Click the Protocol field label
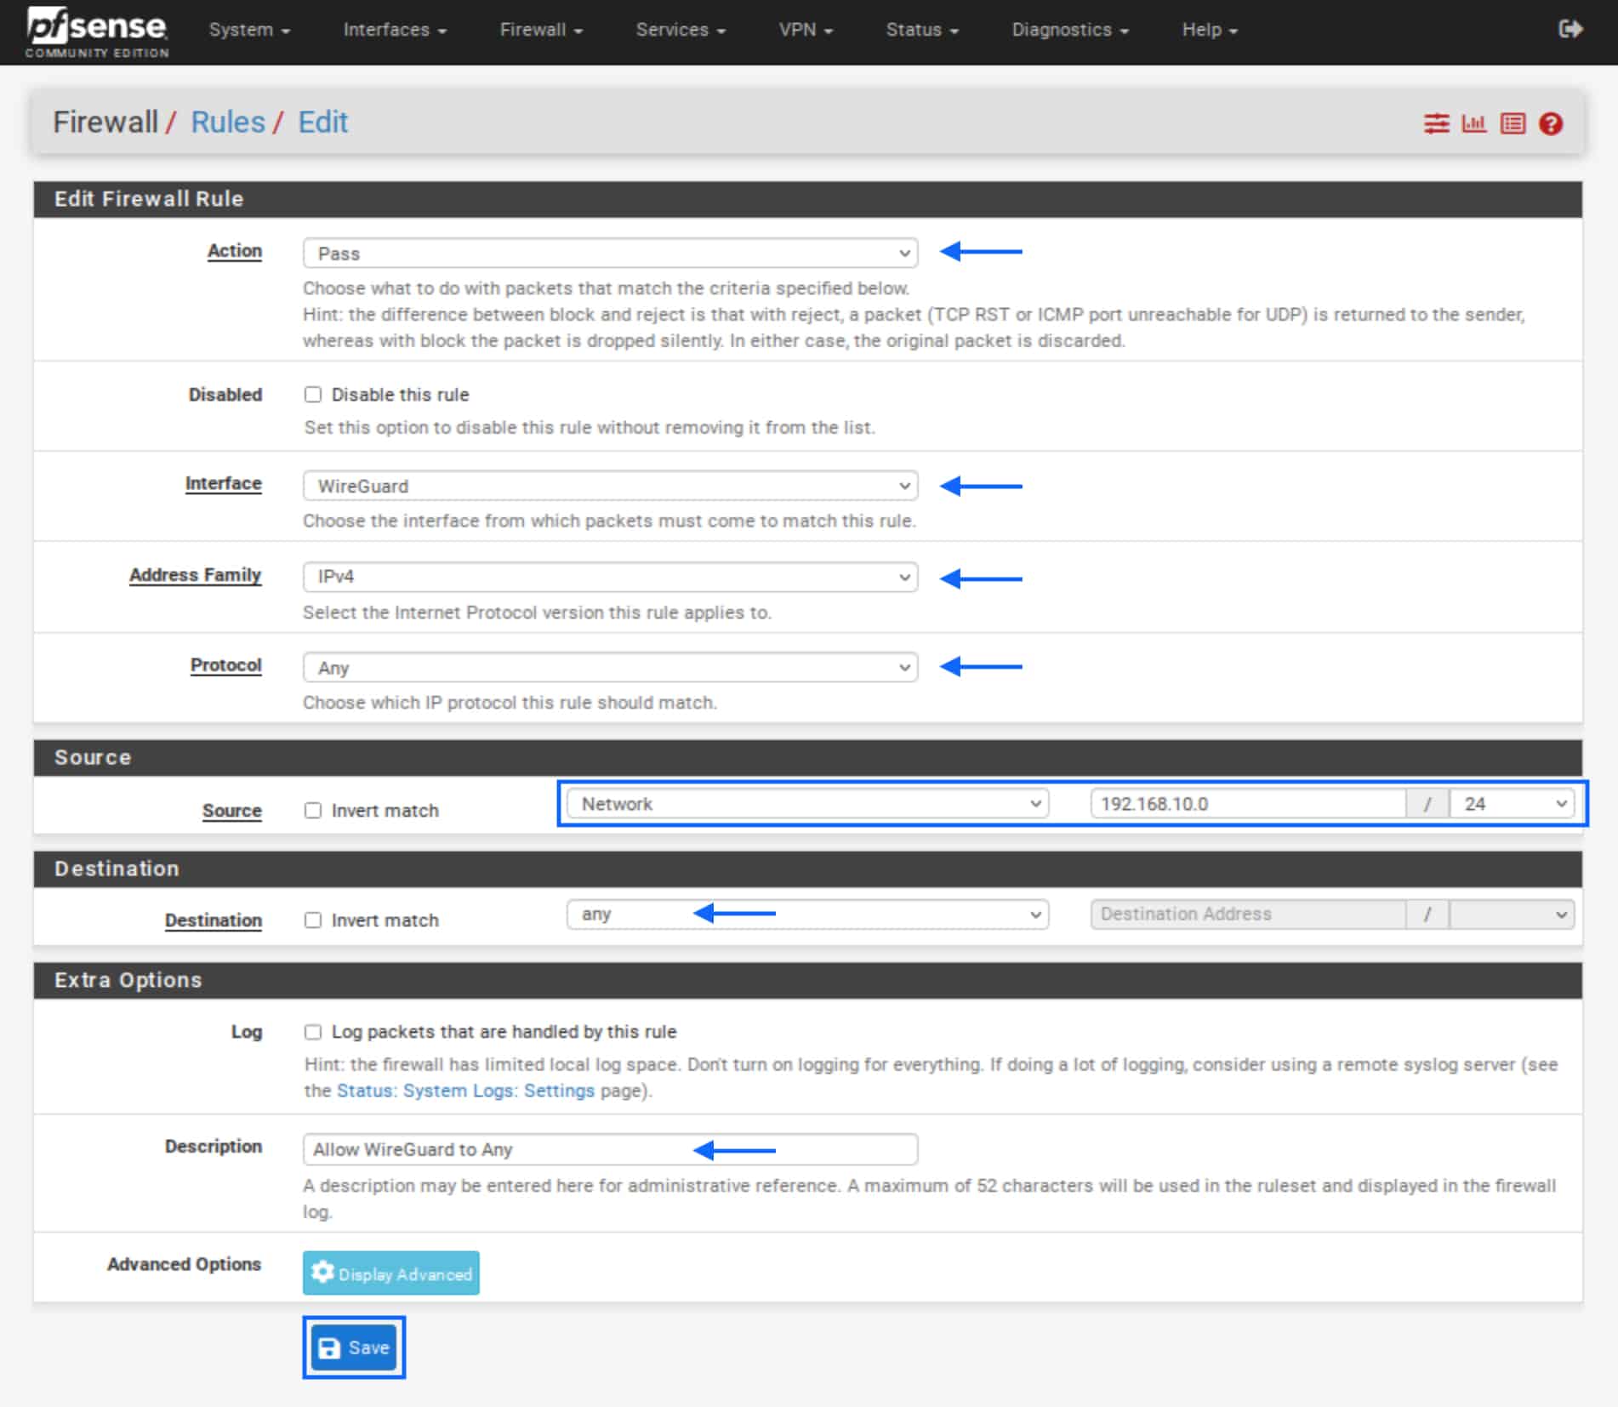 click(226, 665)
